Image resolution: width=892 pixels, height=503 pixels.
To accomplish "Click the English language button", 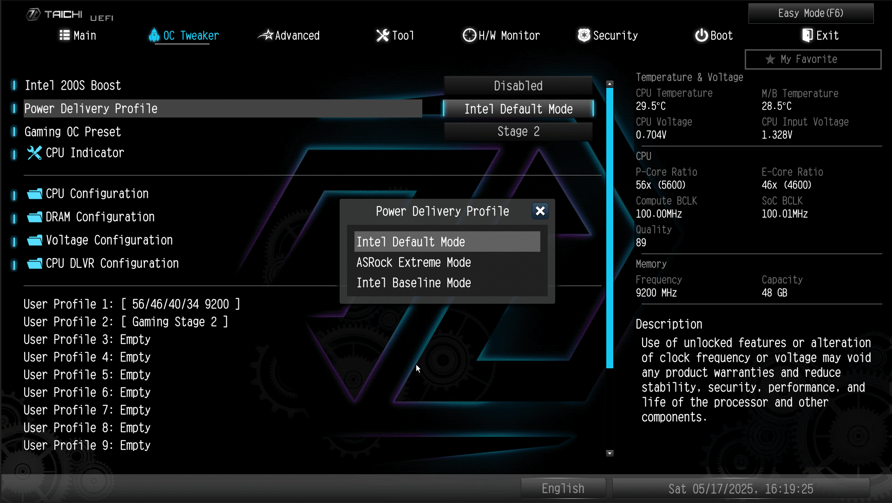I will [x=563, y=489].
